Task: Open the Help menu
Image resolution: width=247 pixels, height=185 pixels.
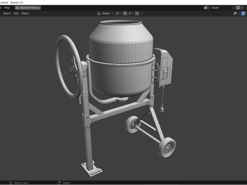Action: point(7,8)
